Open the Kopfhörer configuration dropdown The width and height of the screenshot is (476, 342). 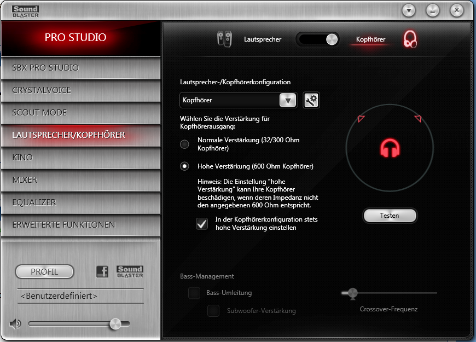(x=239, y=100)
